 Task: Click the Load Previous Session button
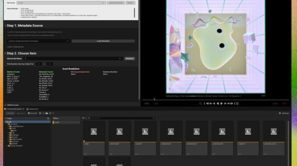pyautogui.click(x=116, y=3)
